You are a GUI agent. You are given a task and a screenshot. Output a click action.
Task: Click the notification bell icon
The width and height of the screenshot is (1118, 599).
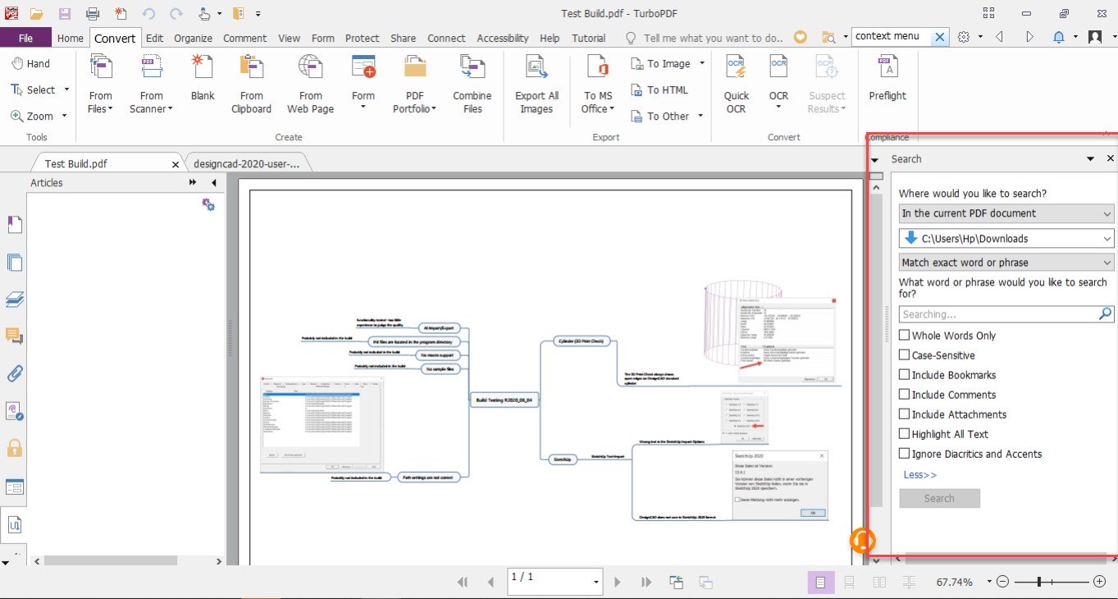pos(1059,37)
